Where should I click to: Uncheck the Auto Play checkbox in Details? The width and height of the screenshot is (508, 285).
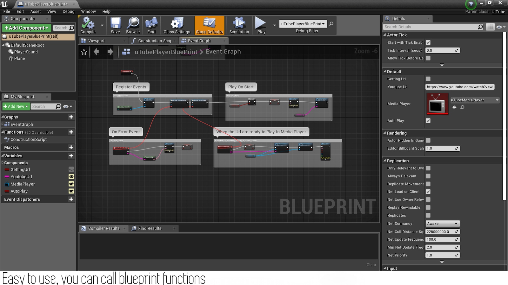pos(428,121)
